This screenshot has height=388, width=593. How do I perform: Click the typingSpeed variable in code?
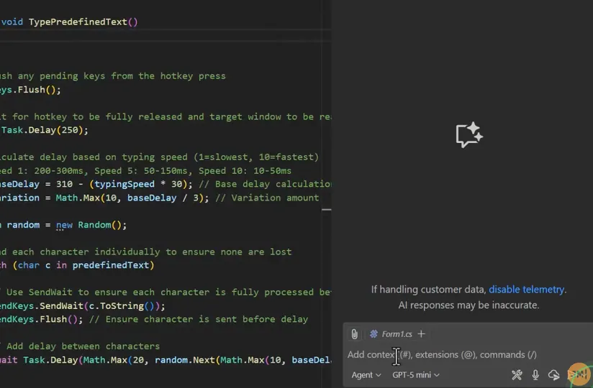124,184
